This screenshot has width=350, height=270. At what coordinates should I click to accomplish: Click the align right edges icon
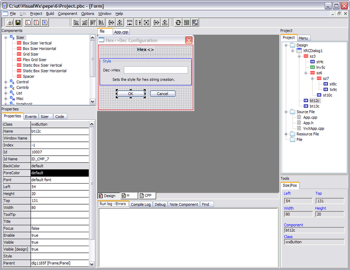point(85,22)
